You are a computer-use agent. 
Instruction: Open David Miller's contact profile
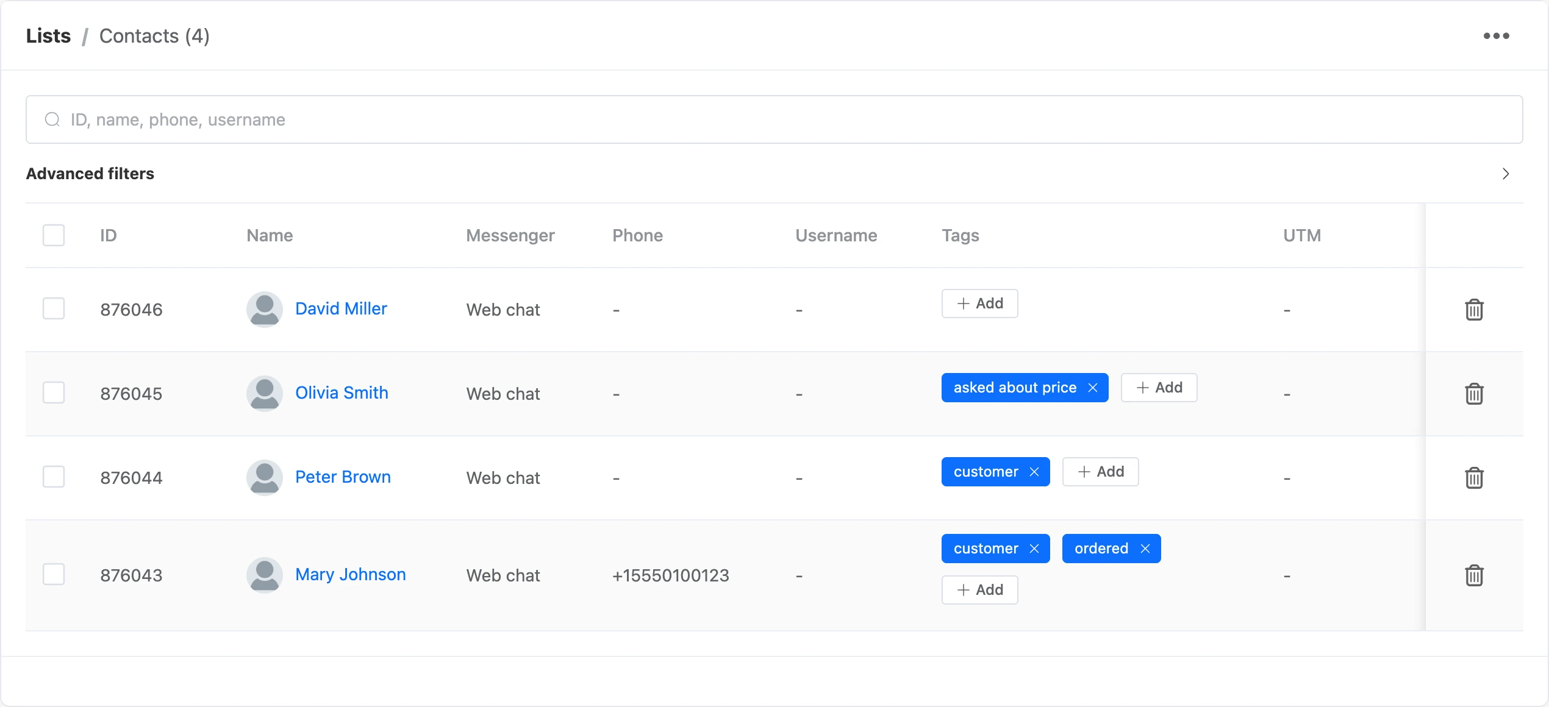point(341,309)
